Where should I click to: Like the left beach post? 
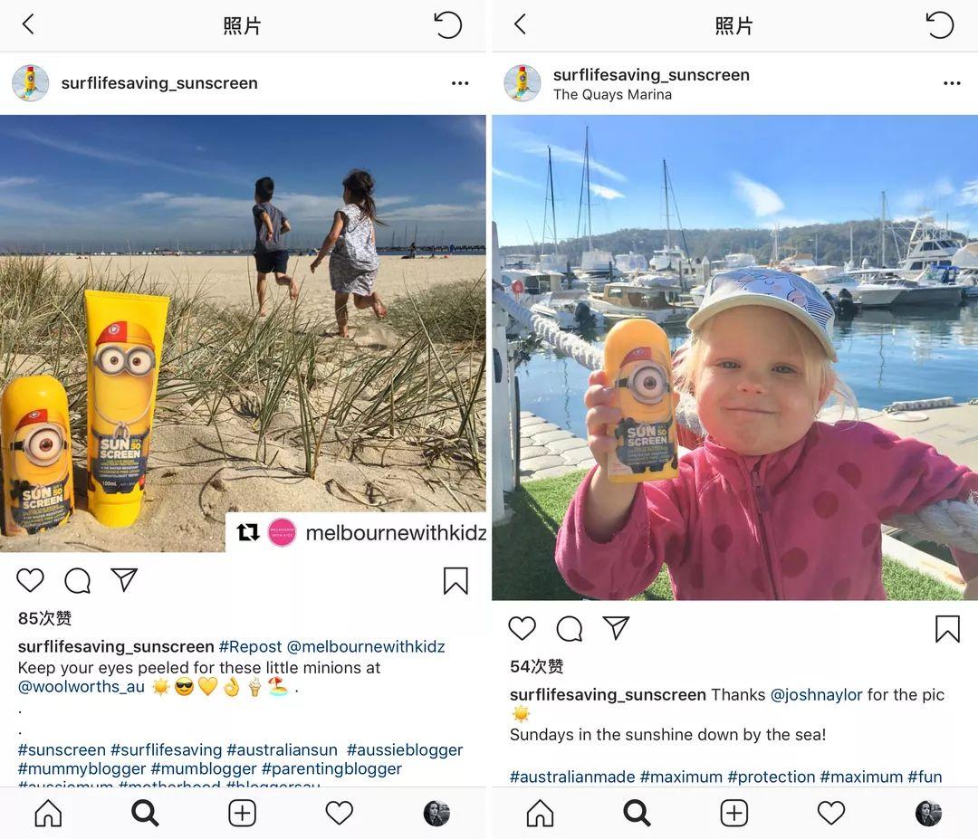coord(30,579)
